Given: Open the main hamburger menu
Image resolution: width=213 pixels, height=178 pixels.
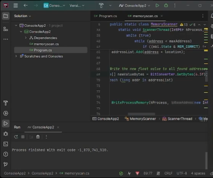Looking at the screenshot, I should tap(16, 6).
